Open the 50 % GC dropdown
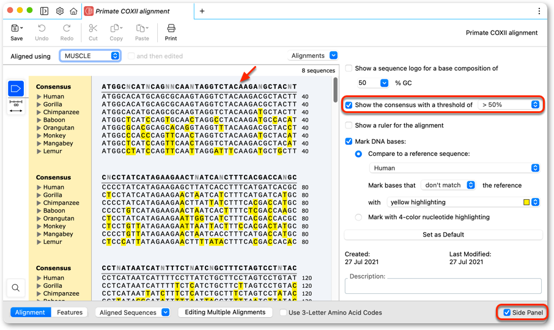This screenshot has height=330, width=554. pyautogui.click(x=373, y=83)
